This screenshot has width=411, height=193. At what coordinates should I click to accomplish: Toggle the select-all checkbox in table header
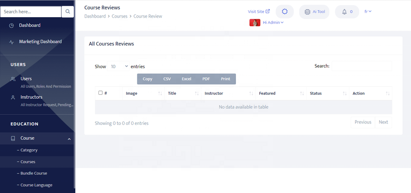(101, 93)
